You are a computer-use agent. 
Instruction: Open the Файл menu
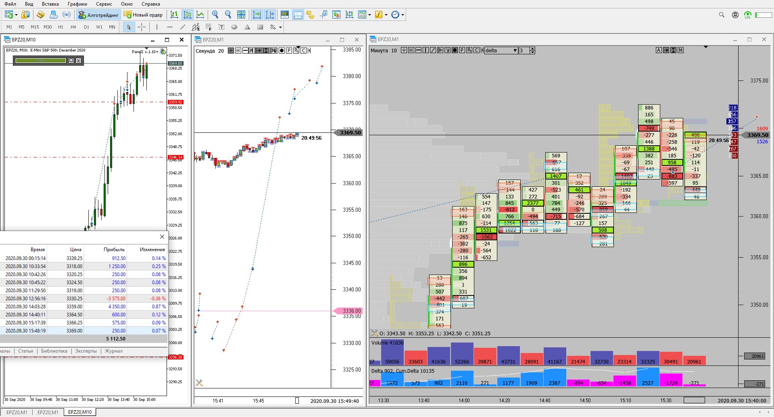(x=10, y=4)
